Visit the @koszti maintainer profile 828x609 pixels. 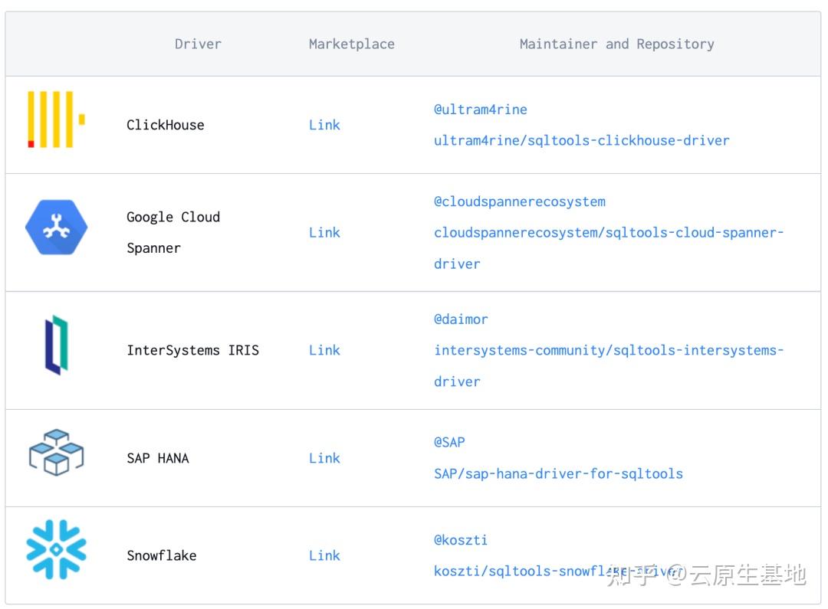461,540
